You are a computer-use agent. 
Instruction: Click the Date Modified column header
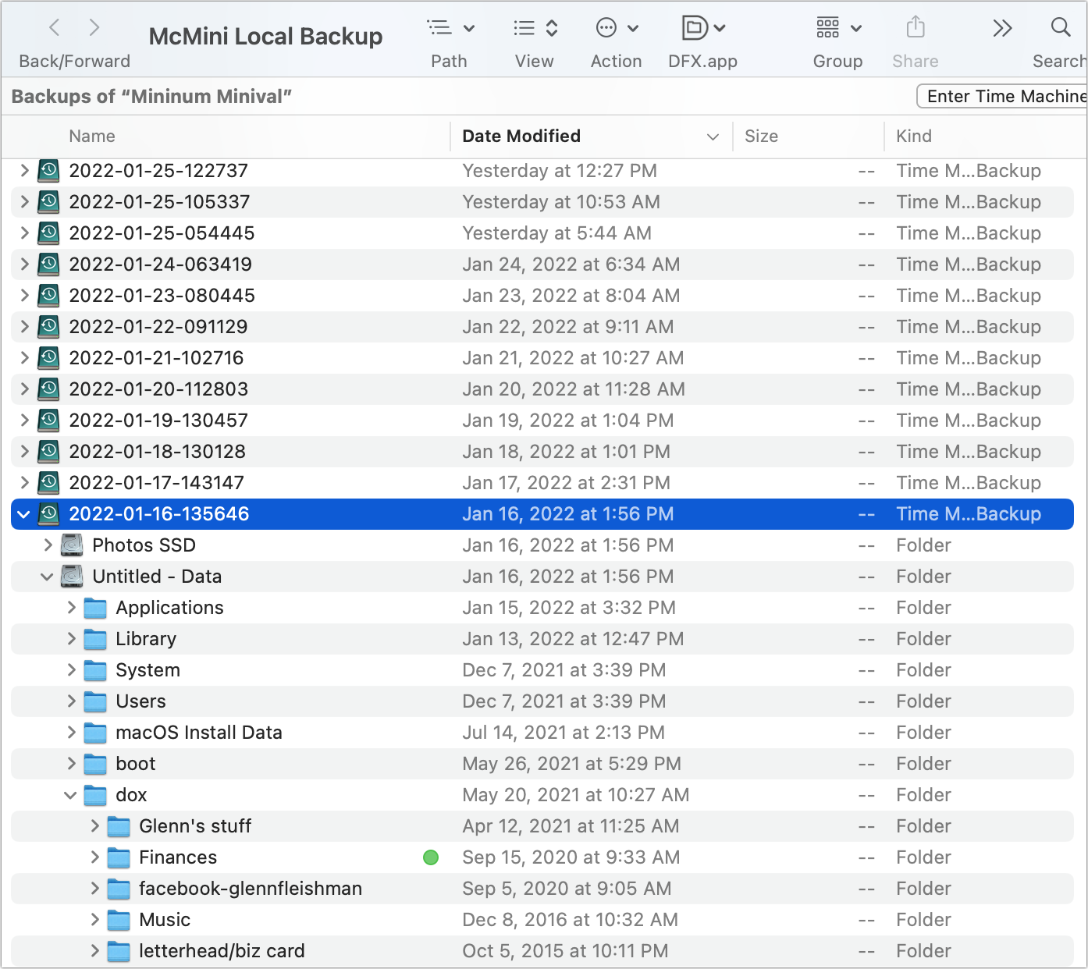[x=521, y=136]
